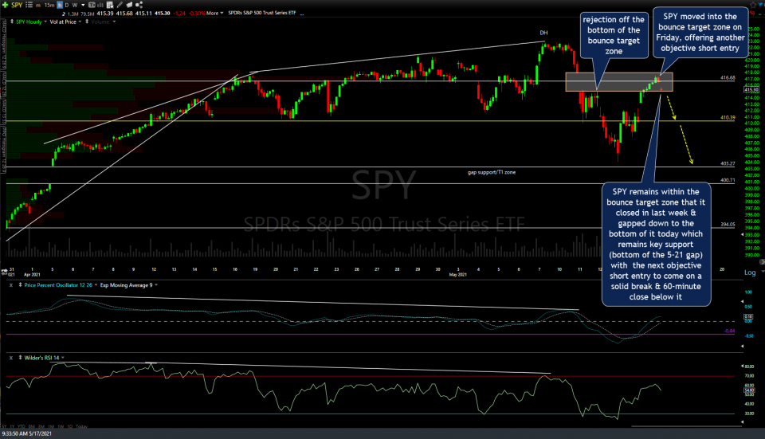The width and height of the screenshot is (765, 439).
Task: Select the 5Y time range
Action: 4,426
